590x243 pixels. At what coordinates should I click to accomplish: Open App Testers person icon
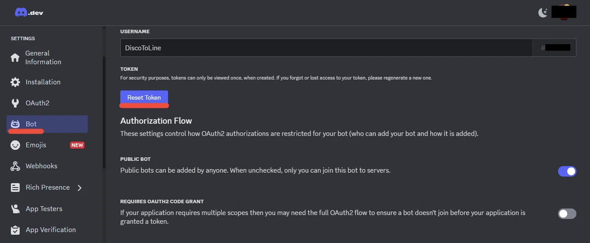coord(15,209)
